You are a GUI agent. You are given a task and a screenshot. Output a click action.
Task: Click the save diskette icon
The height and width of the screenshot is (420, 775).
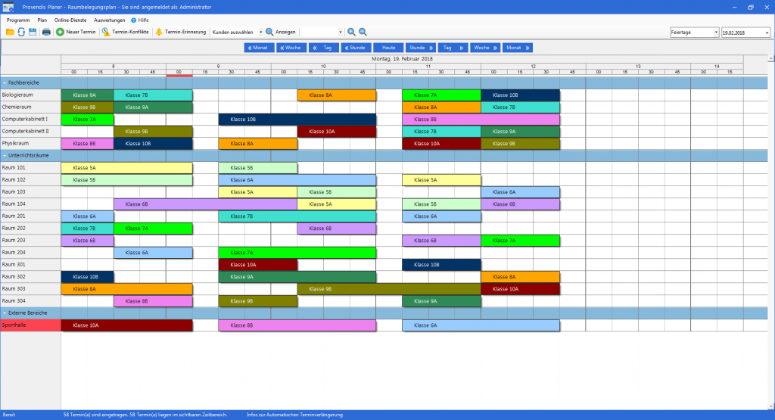click(x=33, y=32)
